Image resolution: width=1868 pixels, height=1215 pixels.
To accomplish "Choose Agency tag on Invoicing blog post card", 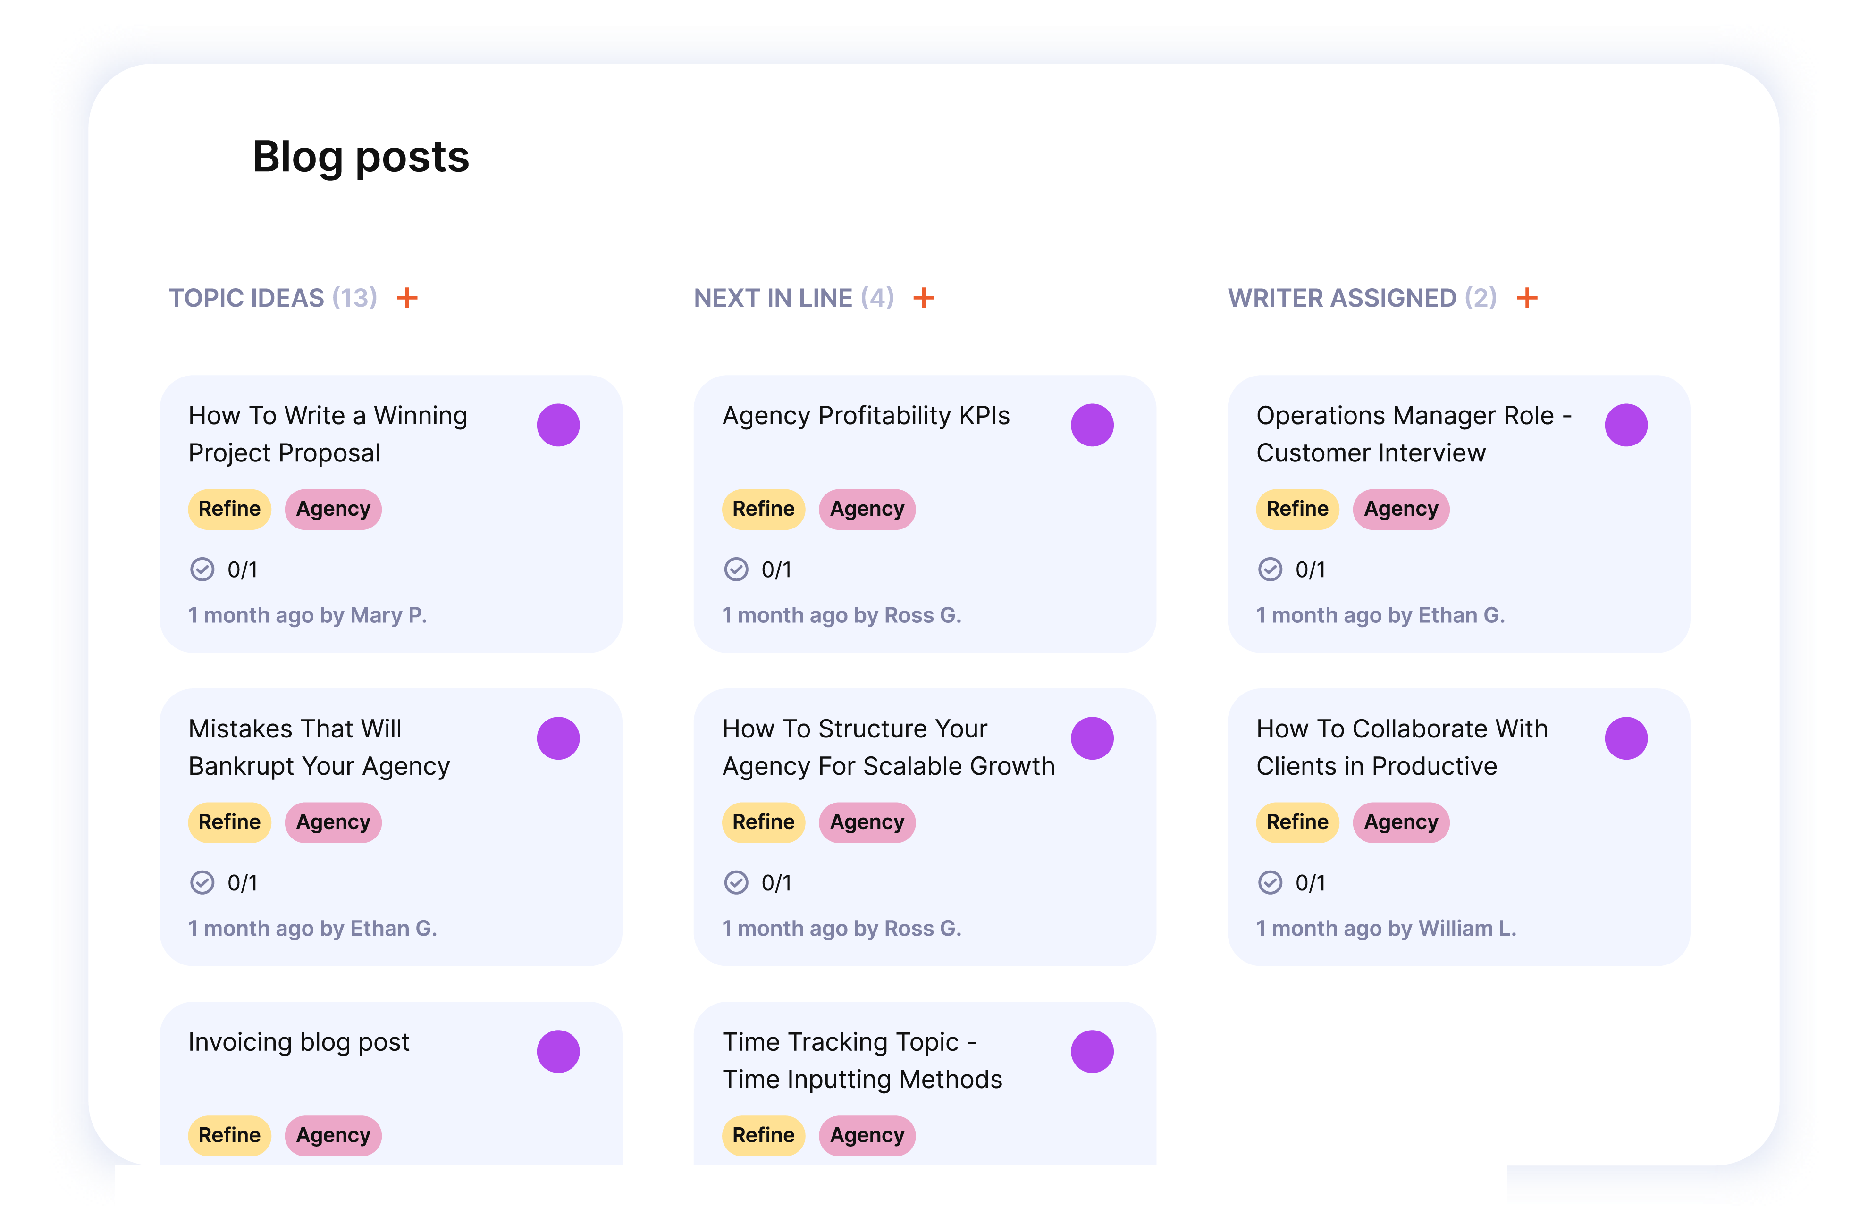I will [x=333, y=1136].
